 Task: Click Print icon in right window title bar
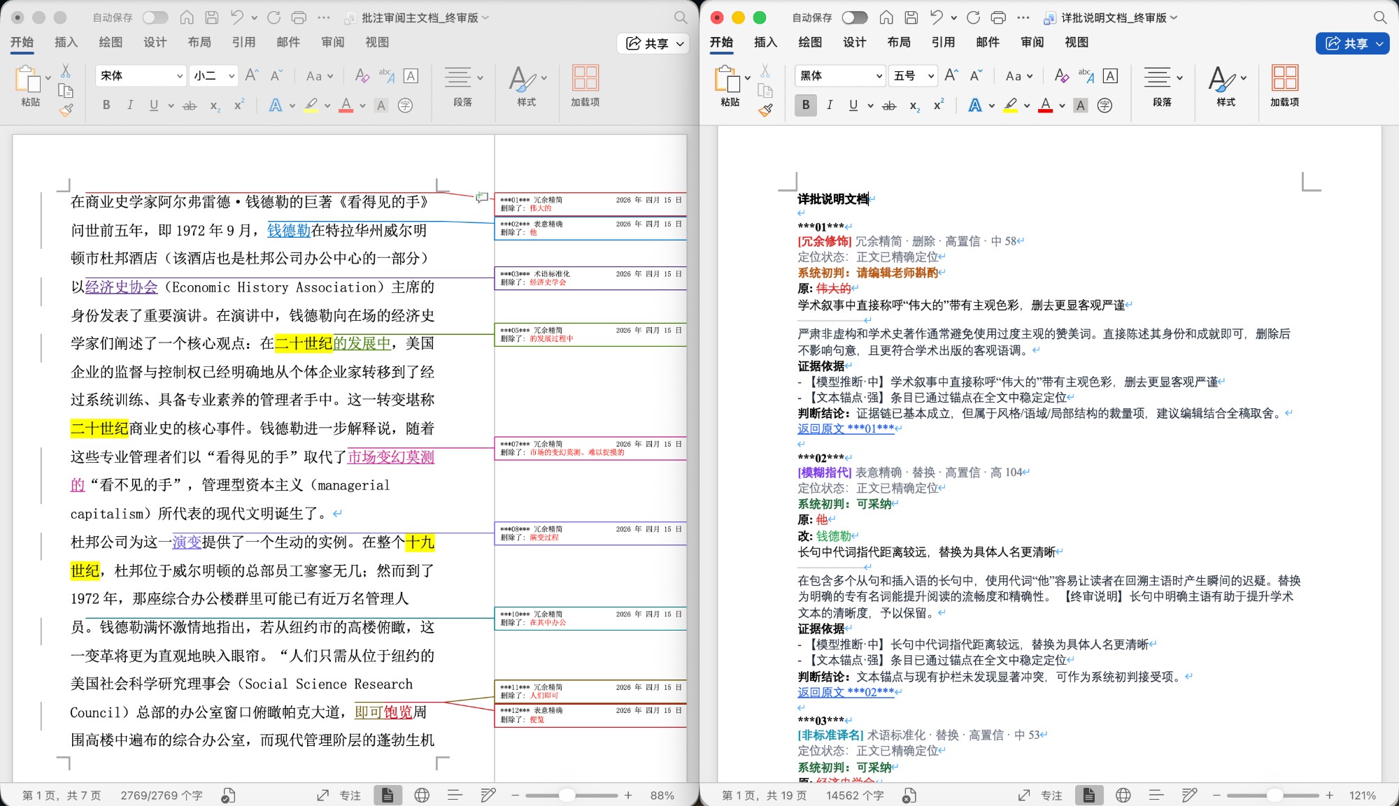[998, 17]
